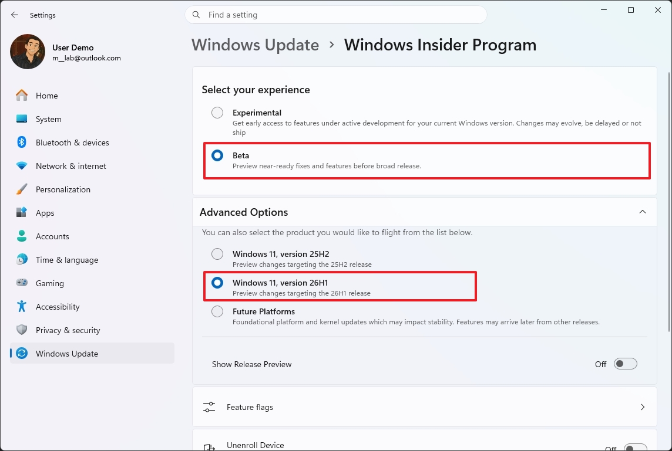Viewport: 672px width, 451px height.
Task: Choose Windows 11, version 26H1 radio option
Action: pyautogui.click(x=217, y=283)
